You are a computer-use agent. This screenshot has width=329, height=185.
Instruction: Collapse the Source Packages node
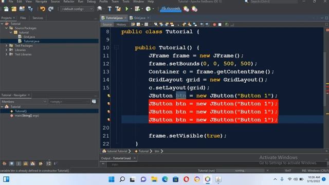click(7, 28)
